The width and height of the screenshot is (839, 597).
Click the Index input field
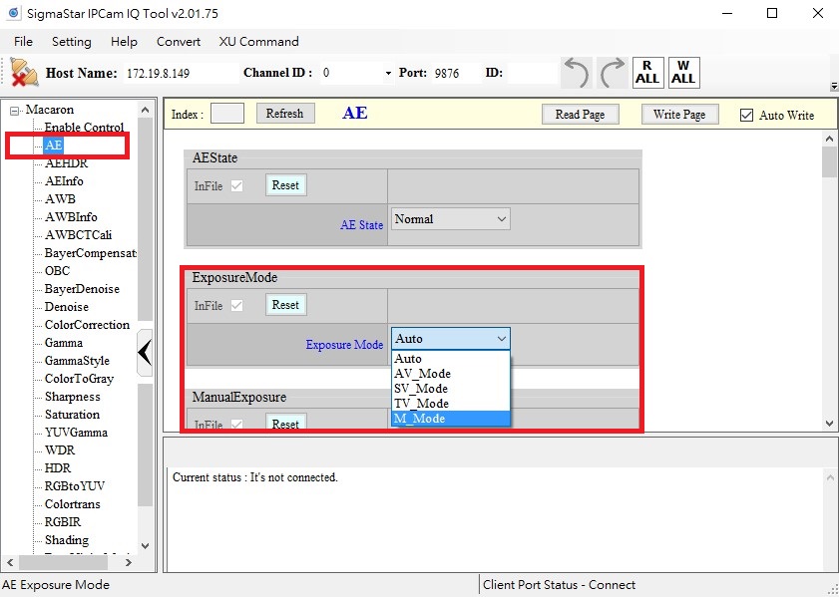pos(226,114)
